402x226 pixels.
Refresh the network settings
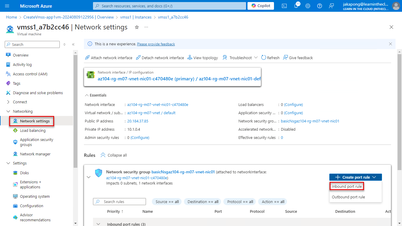[270, 58]
